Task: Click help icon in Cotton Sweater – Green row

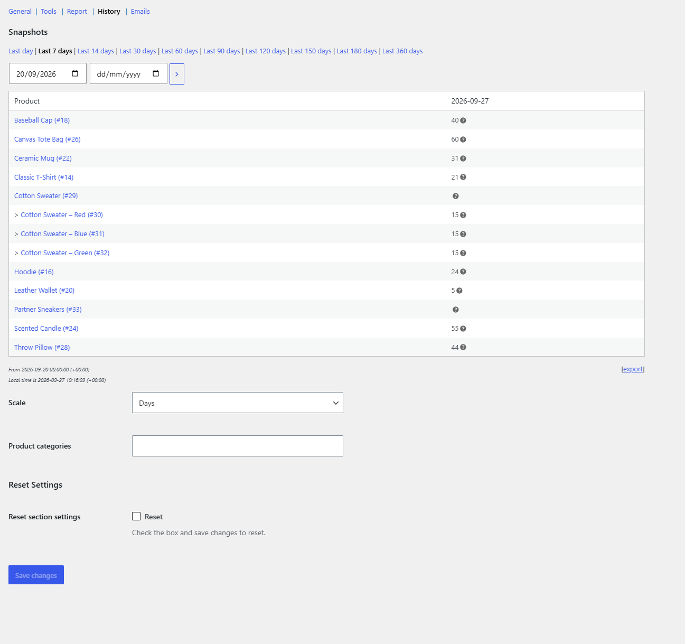Action: pos(463,253)
